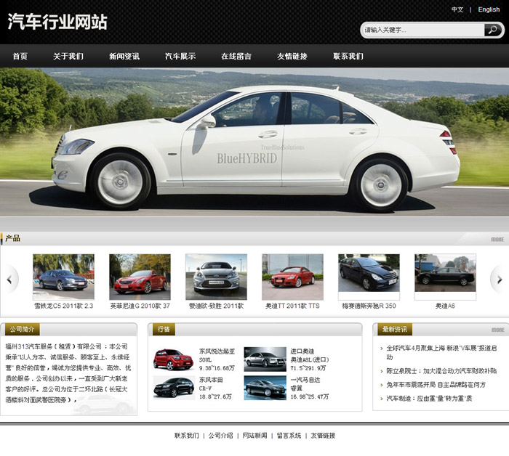Open 新闻资讯 navigation menu item

tap(124, 57)
